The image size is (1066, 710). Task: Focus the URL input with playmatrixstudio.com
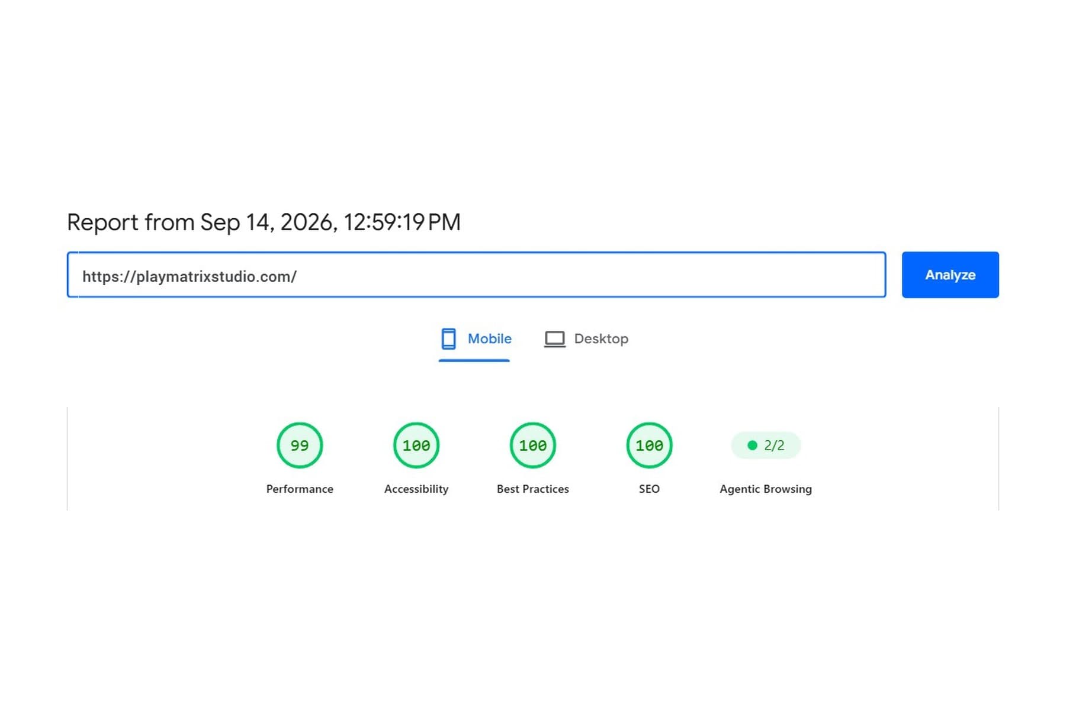click(476, 275)
